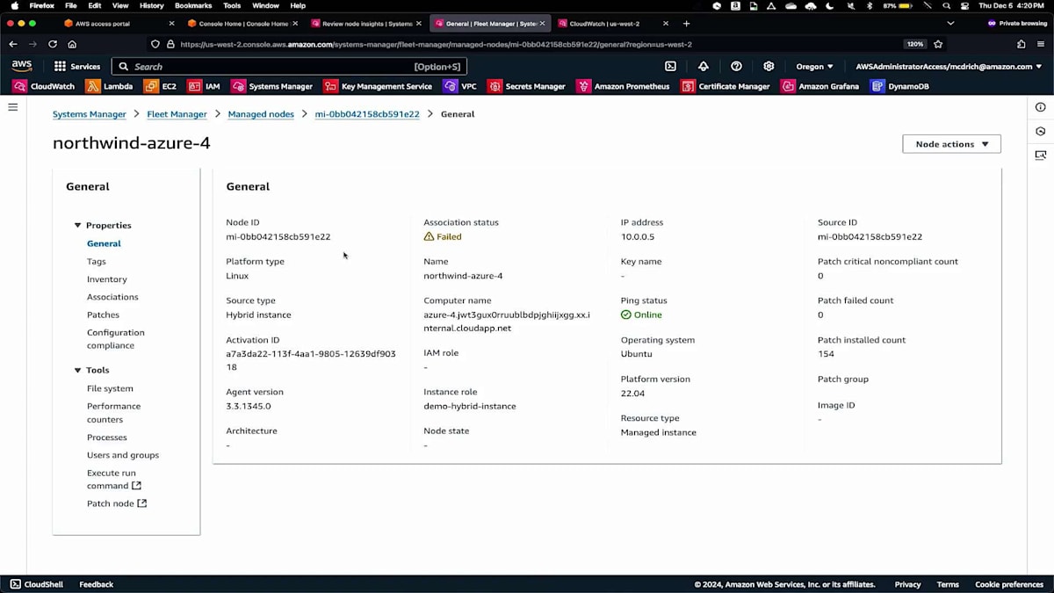
Task: Open the Services grid menu
Action: 77,66
